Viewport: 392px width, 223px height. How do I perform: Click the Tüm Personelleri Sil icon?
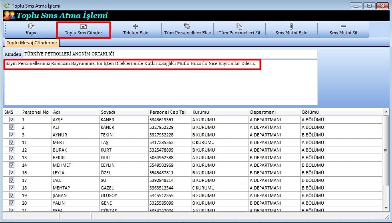pos(239,26)
